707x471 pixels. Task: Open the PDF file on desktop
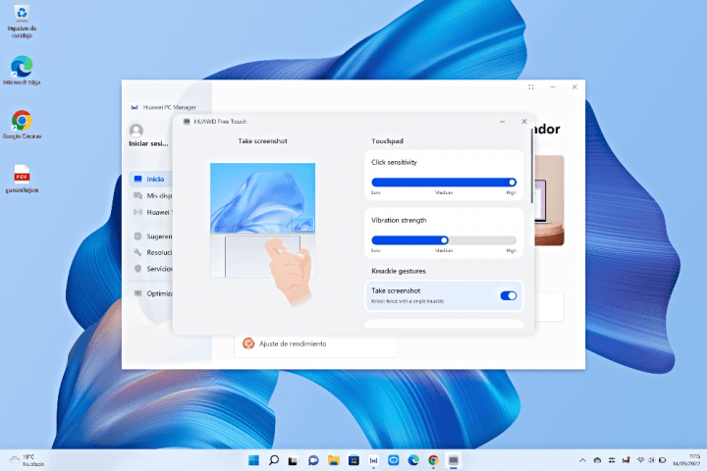(x=22, y=179)
